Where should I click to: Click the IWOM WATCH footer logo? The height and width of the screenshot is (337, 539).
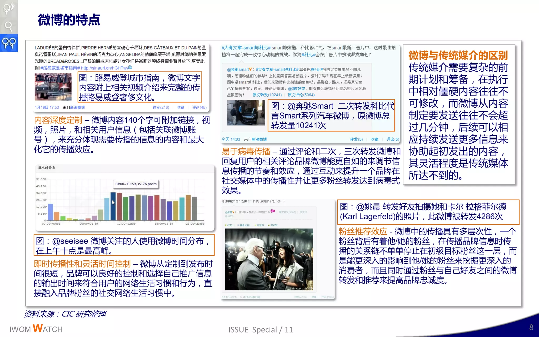[x=36, y=329]
